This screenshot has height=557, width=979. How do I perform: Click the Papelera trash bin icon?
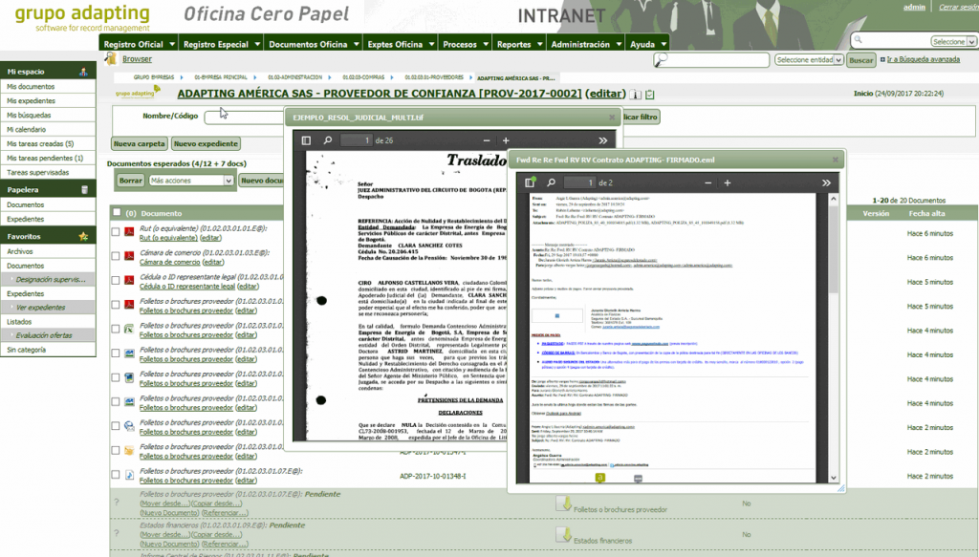[84, 189]
